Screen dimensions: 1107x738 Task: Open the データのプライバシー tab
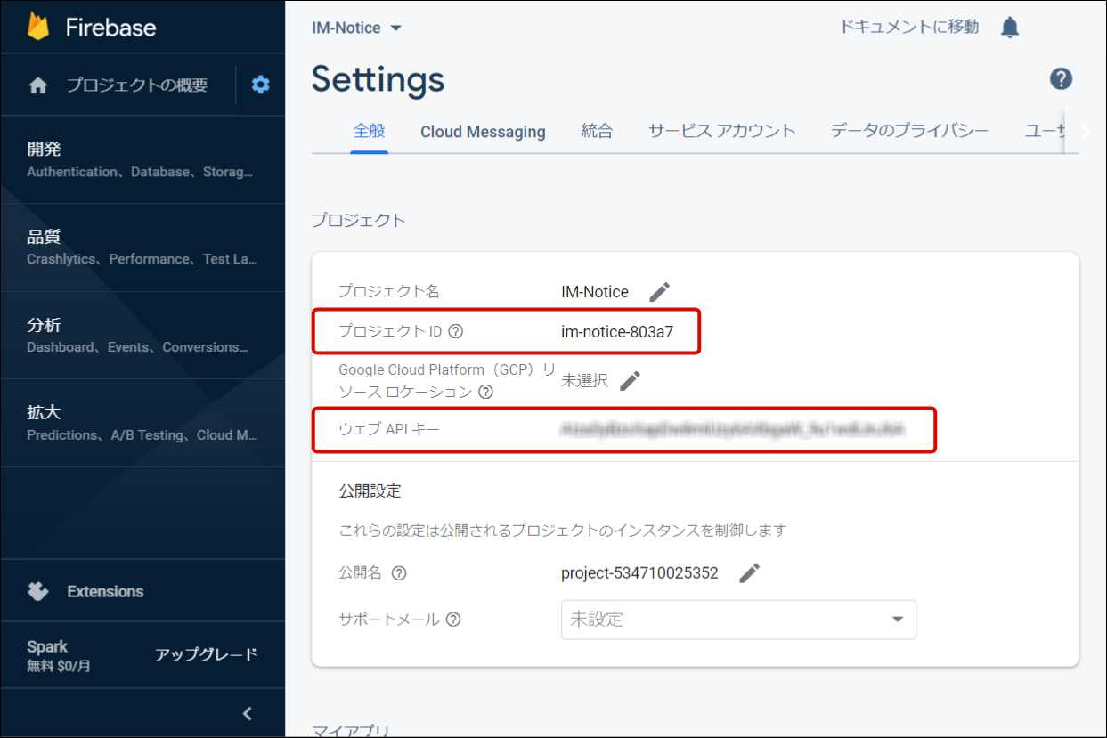(909, 131)
